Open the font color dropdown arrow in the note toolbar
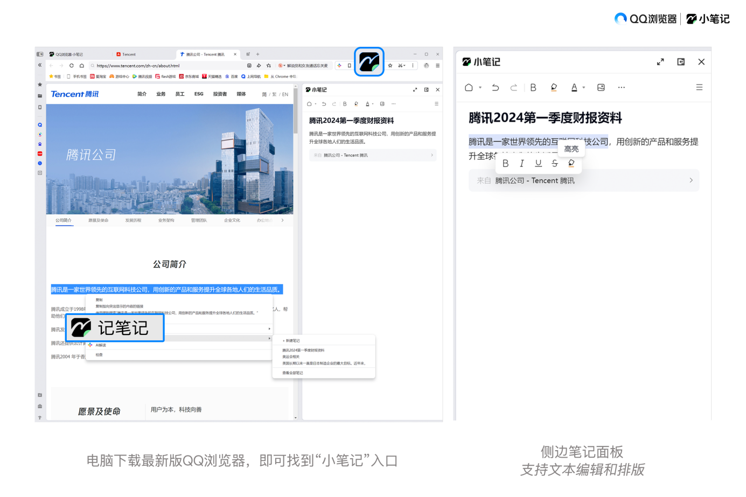 pyautogui.click(x=583, y=87)
